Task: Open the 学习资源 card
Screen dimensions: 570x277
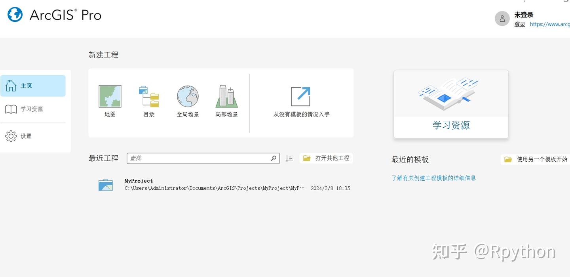Action: 451,104
